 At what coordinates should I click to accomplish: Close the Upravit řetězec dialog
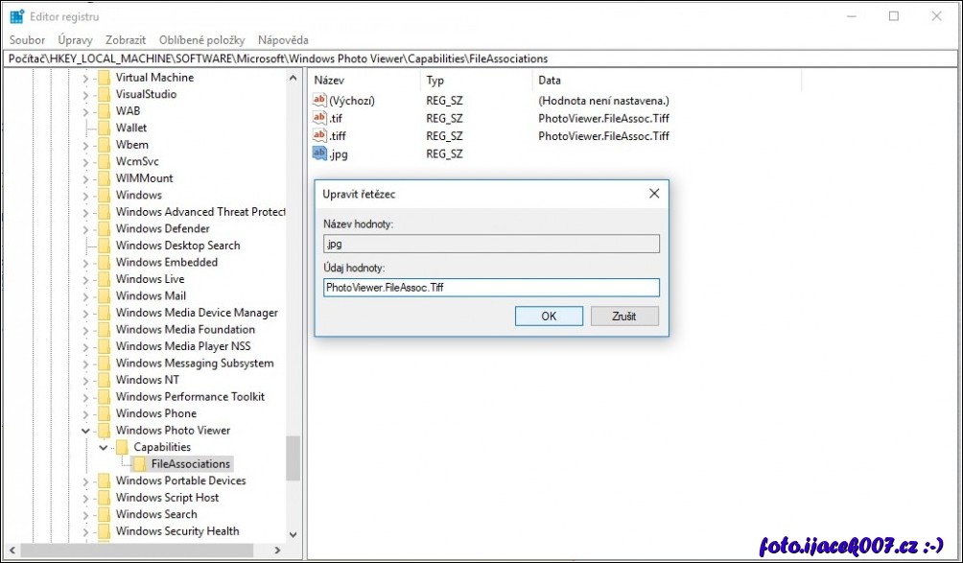pyautogui.click(x=654, y=194)
